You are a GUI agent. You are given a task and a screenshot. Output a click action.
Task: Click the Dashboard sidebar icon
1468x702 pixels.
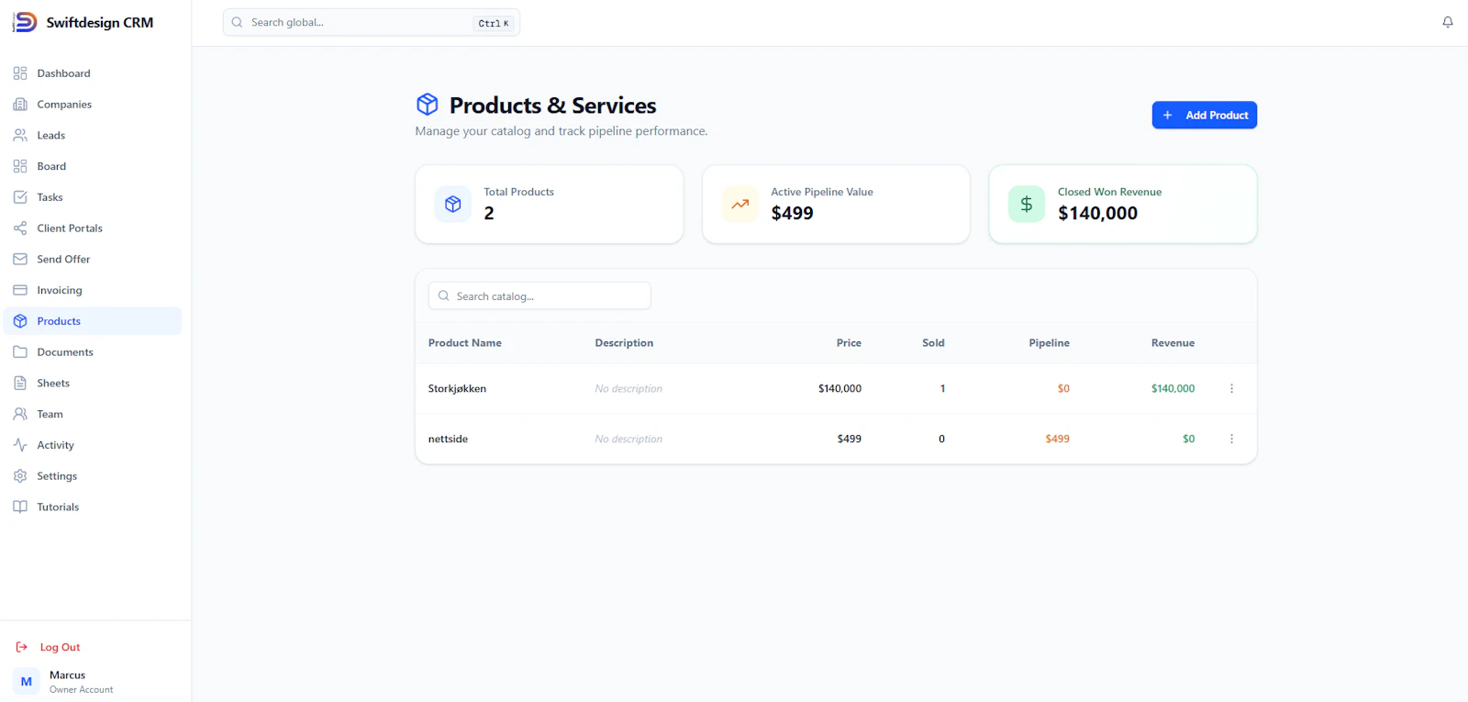[x=20, y=73]
